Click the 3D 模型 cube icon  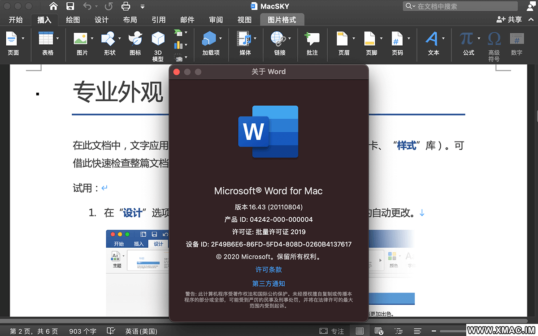tap(158, 39)
